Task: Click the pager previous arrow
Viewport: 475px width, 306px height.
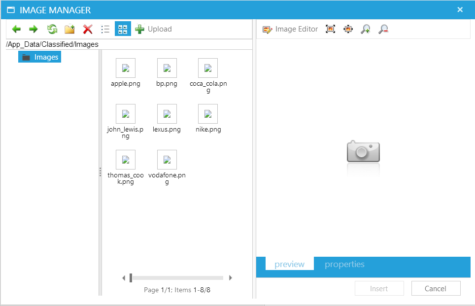Action: pyautogui.click(x=124, y=278)
